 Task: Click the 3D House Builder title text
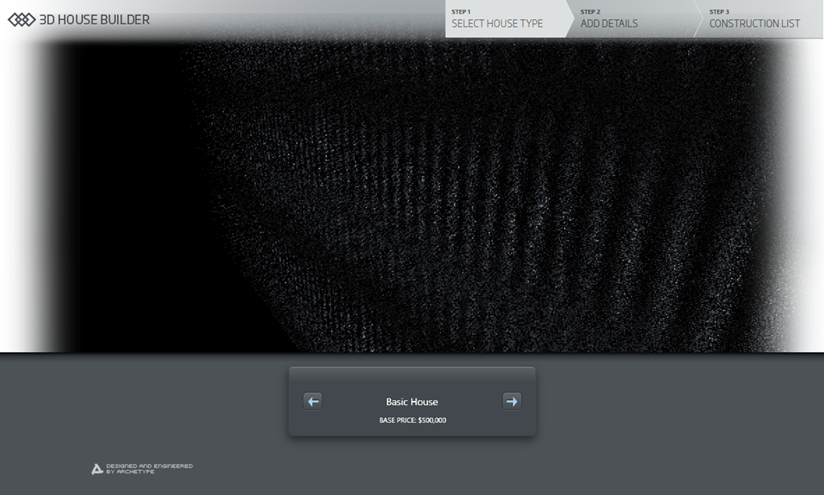tap(94, 20)
